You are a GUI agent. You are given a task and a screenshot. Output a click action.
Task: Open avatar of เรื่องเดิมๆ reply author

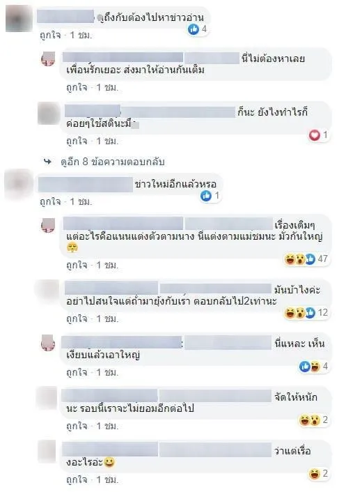click(x=48, y=225)
